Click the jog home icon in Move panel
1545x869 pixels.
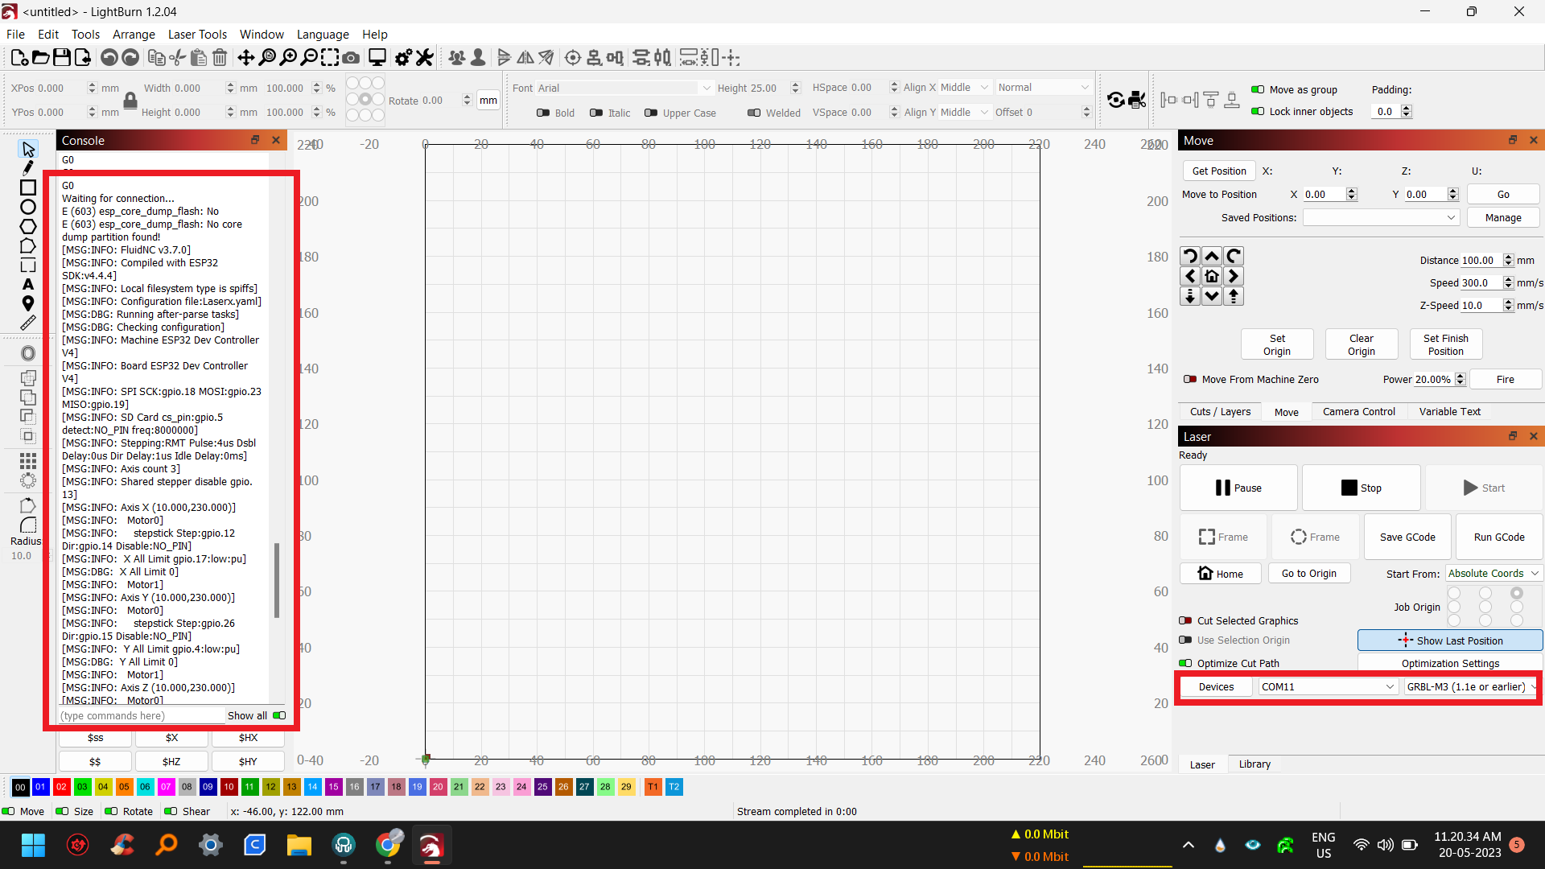tap(1212, 277)
